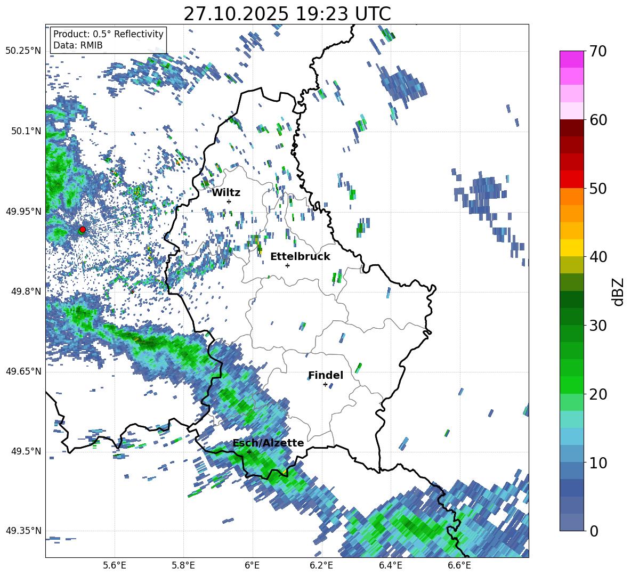
Task: Click the 49.95°N latitude tick label
Action: 23,212
